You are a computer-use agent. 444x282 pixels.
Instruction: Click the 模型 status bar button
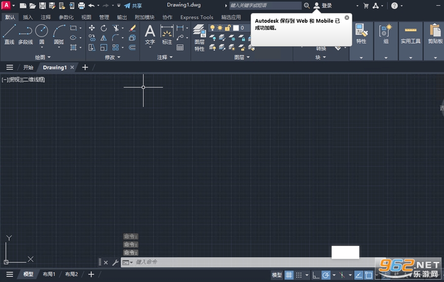pos(277,275)
